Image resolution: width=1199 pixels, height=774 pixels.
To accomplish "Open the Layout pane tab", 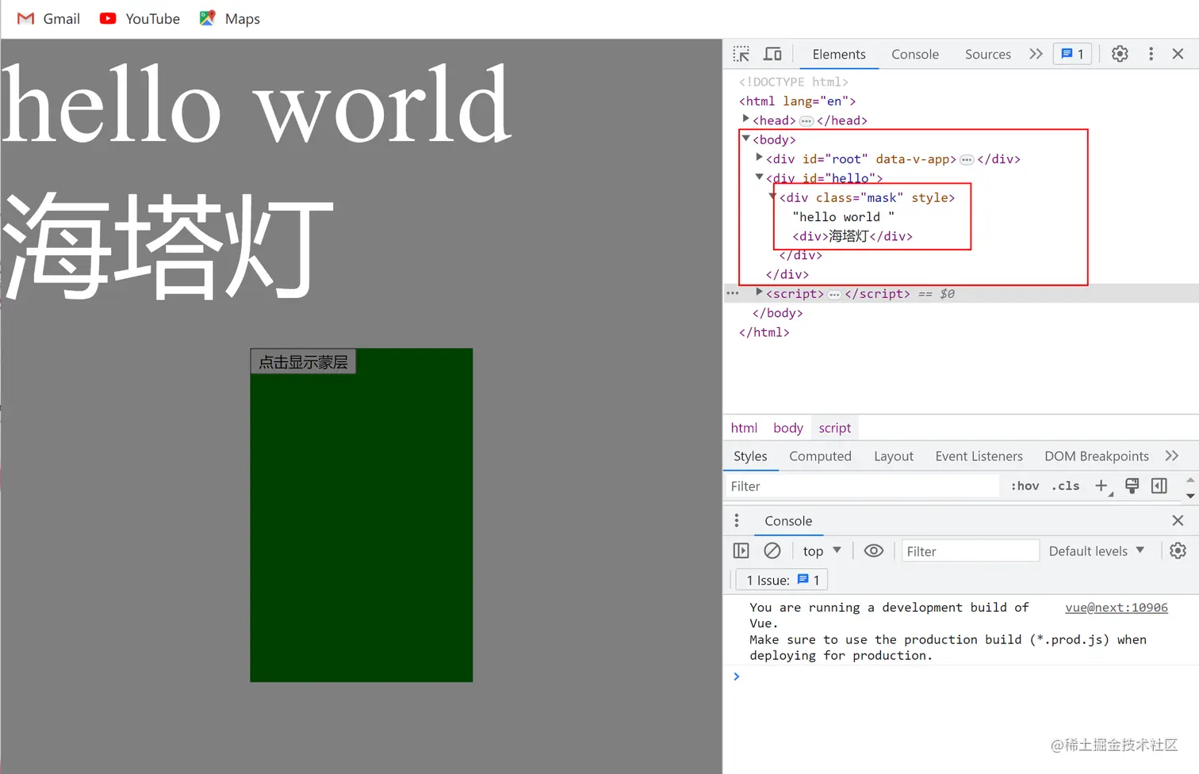I will pyautogui.click(x=894, y=456).
